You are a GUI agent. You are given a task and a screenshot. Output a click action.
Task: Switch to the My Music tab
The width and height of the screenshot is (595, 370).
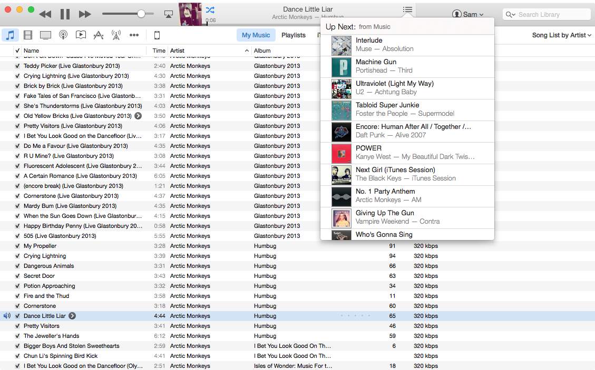tap(256, 35)
